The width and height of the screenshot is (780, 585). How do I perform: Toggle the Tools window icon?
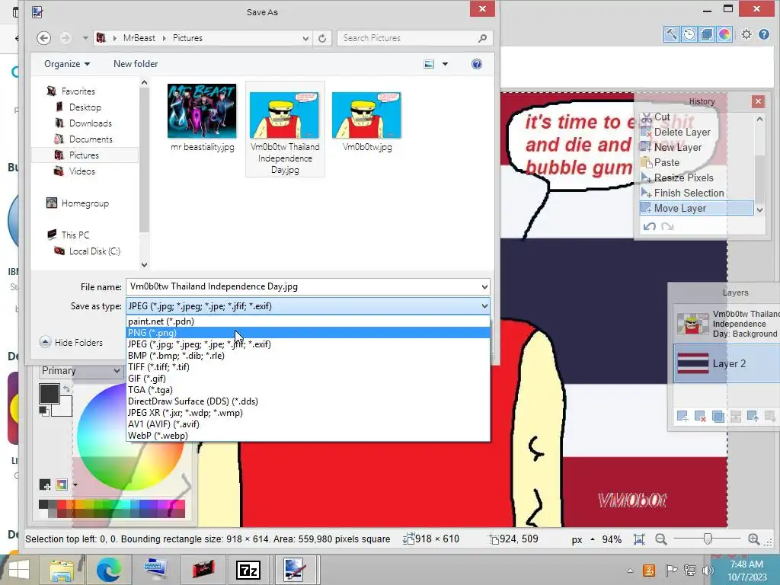672,34
